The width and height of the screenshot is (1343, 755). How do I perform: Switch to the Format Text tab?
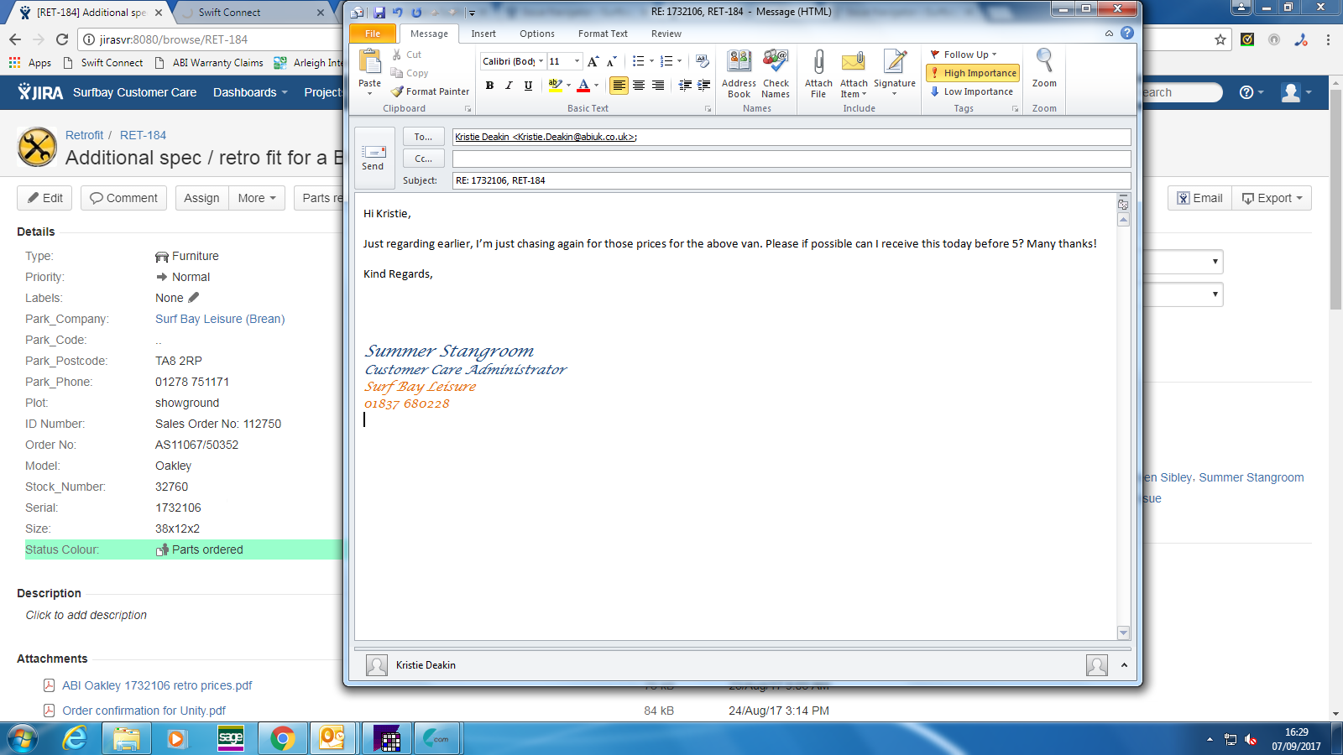[603, 34]
